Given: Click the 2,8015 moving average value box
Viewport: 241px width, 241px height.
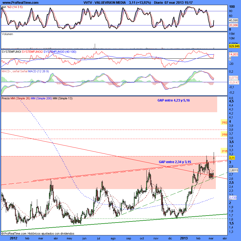Looking at the screenshot, I should [234, 170].
